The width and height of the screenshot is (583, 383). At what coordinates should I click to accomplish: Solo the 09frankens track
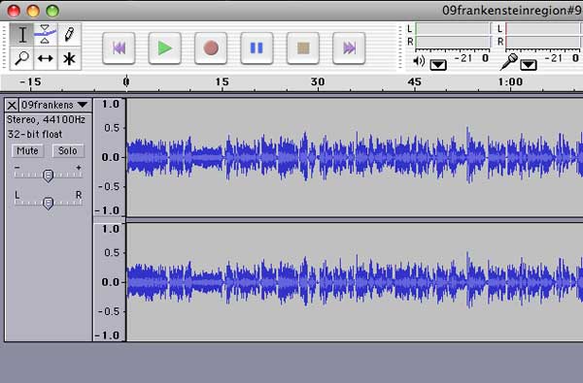[x=68, y=150]
